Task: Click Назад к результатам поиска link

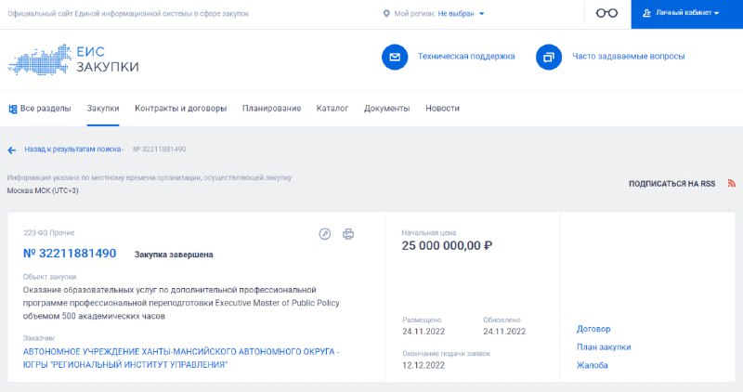Action: pos(73,150)
